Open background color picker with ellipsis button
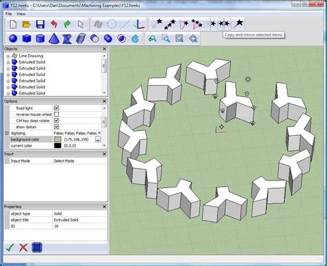 pyautogui.click(x=98, y=139)
